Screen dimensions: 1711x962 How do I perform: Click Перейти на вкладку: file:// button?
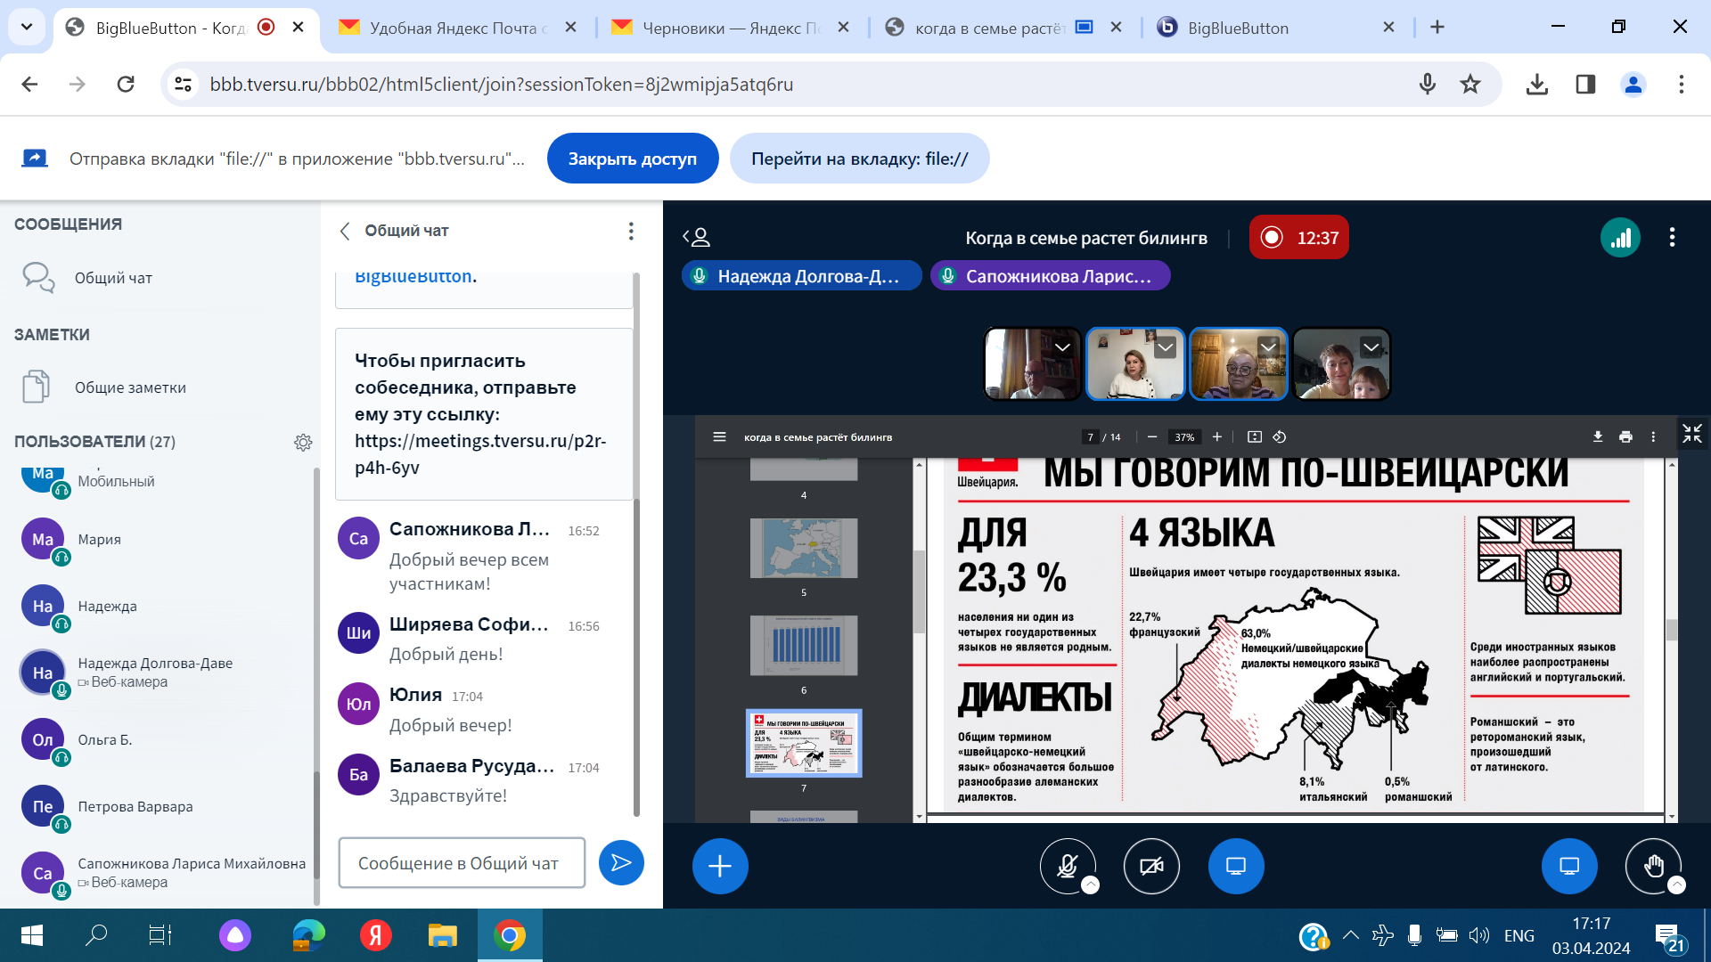[859, 159]
